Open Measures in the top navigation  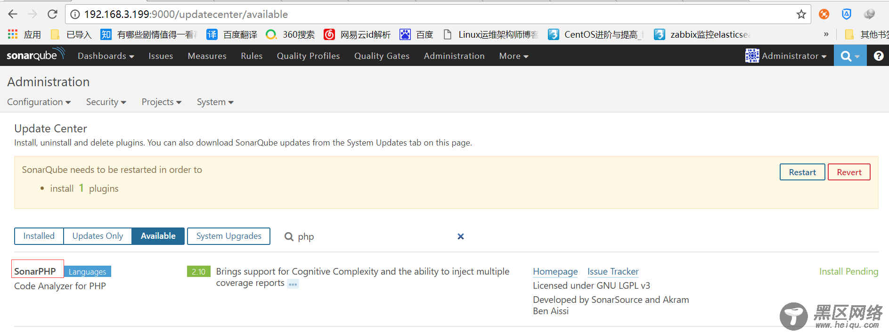click(x=207, y=56)
